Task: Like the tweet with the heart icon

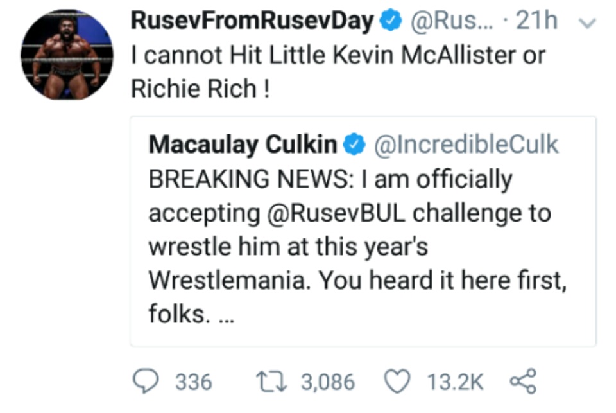Action: click(397, 382)
